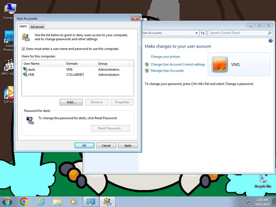Expand the Control Panel address bar dropdown
Viewport: 276px width, 207px height.
pyautogui.click(x=196, y=33)
